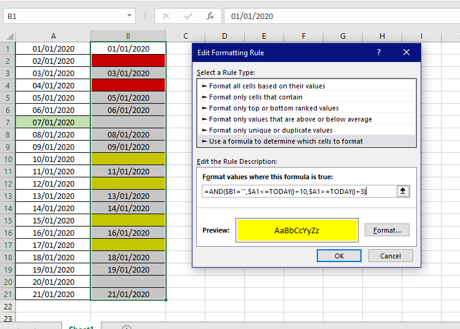460x329 pixels.
Task: Select column H header
Action: point(382,36)
